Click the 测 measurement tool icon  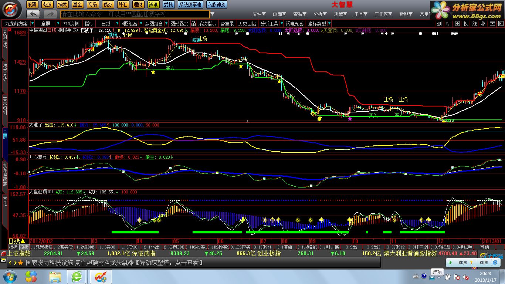pos(439,24)
